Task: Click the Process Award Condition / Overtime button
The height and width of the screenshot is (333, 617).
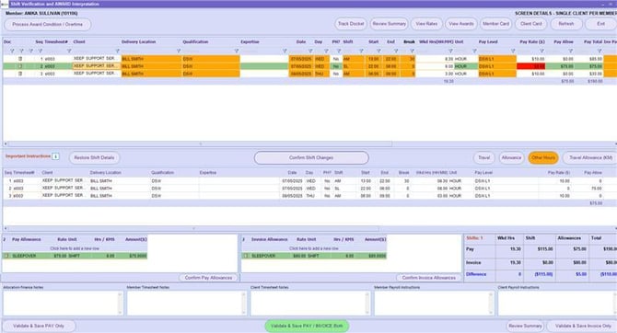Action: [47, 24]
